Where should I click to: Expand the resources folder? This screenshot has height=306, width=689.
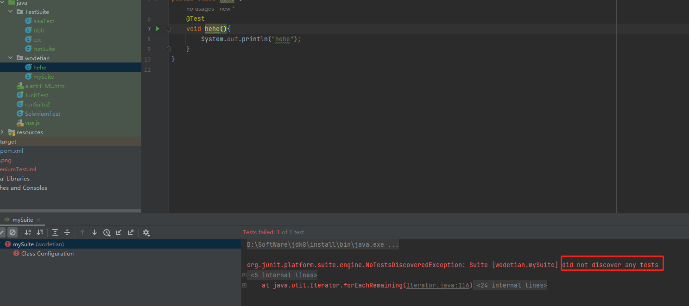tap(2, 132)
